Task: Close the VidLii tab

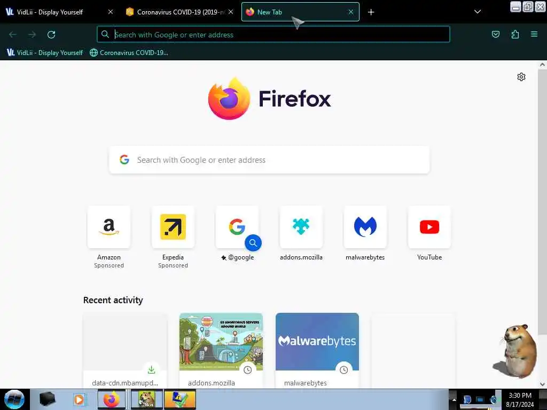Action: pyautogui.click(x=110, y=12)
